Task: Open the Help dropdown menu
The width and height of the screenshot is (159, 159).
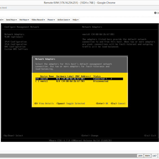Action: click(76, 20)
